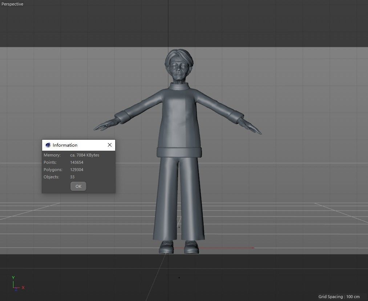The image size is (368, 301).
Task: Click the Memory value showing ca. 7084 KBytes
Action: point(85,155)
